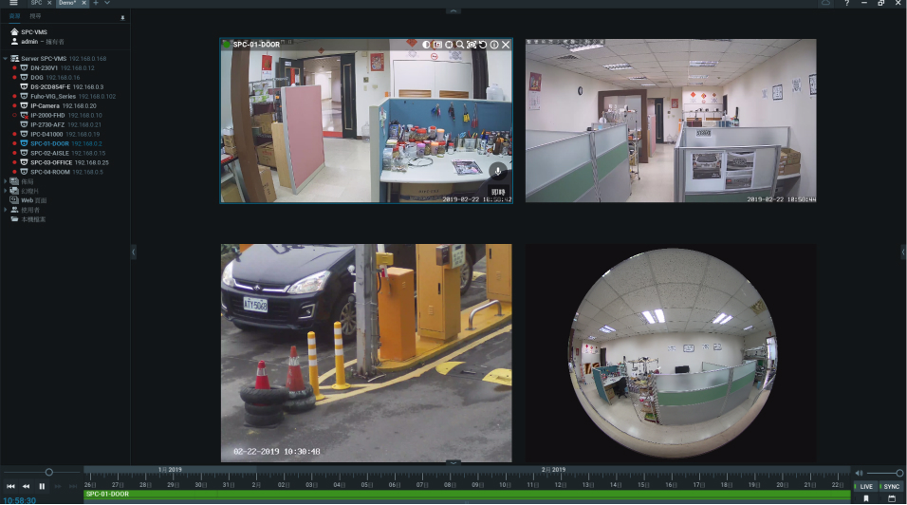Jump to previous chunk playback button
Image resolution: width=907 pixels, height=505 pixels.
tap(10, 486)
